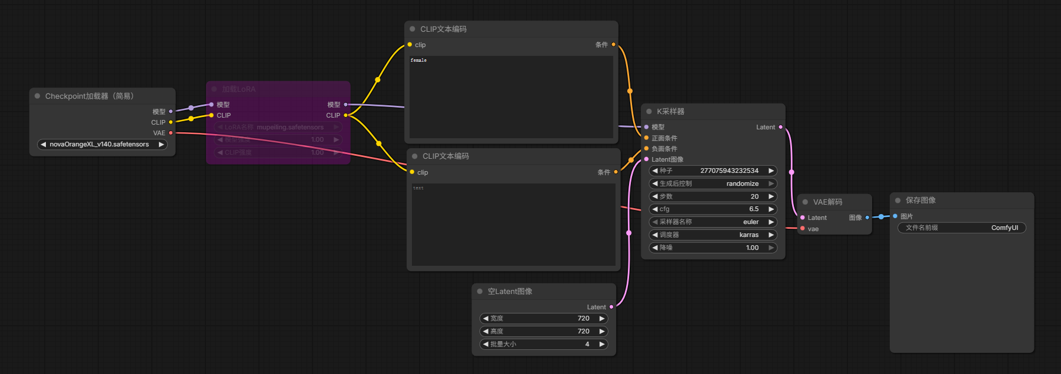Toggle collapse of the CLIP文本编码 node containing "female"
Screen dimensions: 1061x374
[x=413, y=29]
